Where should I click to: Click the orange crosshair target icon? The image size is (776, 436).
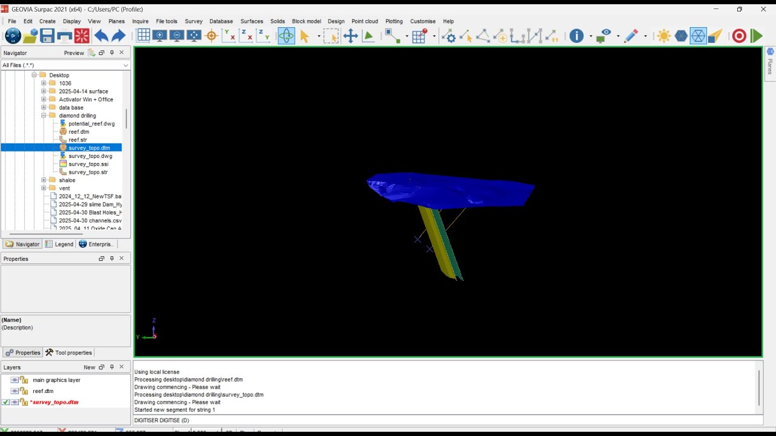coord(212,36)
